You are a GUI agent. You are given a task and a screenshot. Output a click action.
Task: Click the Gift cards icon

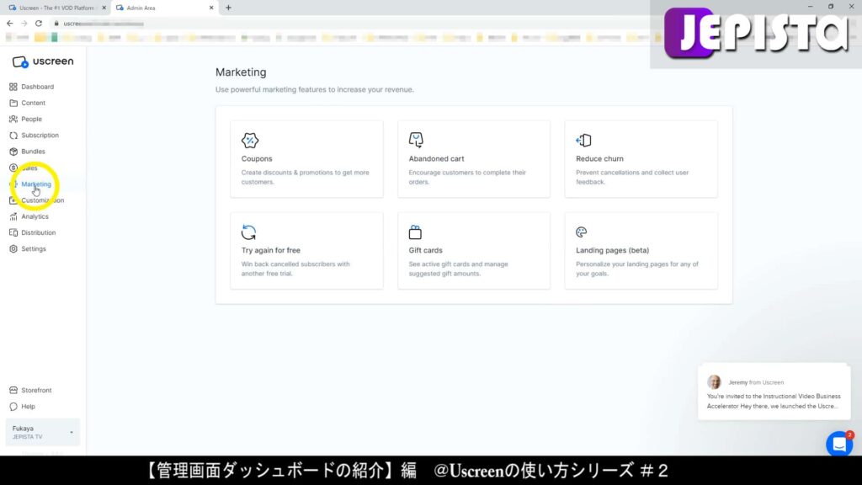tap(415, 232)
